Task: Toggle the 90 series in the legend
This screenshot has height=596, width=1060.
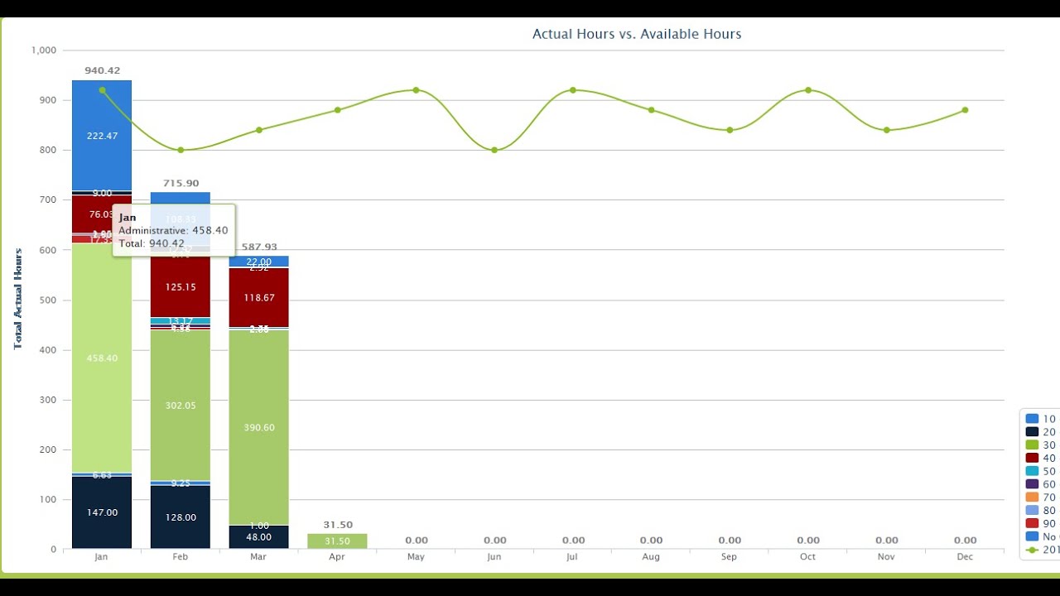Action: point(1042,523)
